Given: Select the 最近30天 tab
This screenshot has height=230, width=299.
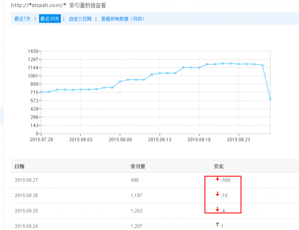Looking at the screenshot, I should (50, 19).
